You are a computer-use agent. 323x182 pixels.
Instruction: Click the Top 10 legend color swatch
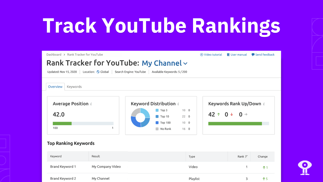157,117
